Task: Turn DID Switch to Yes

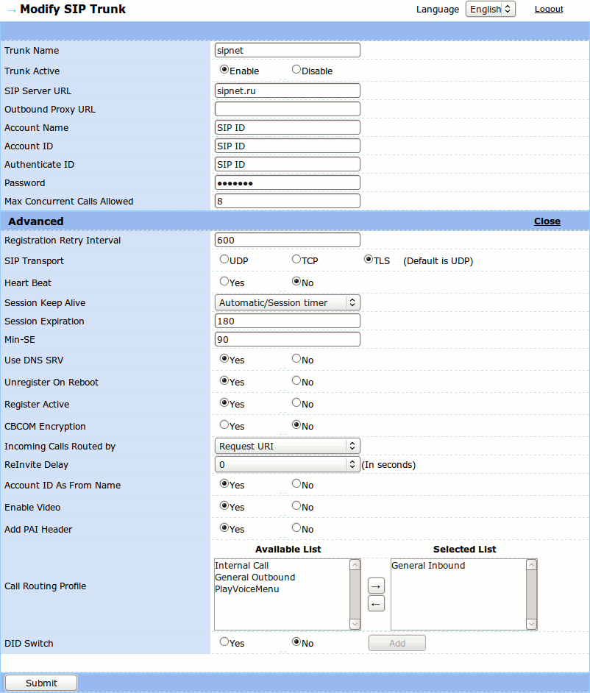Action: [x=224, y=642]
